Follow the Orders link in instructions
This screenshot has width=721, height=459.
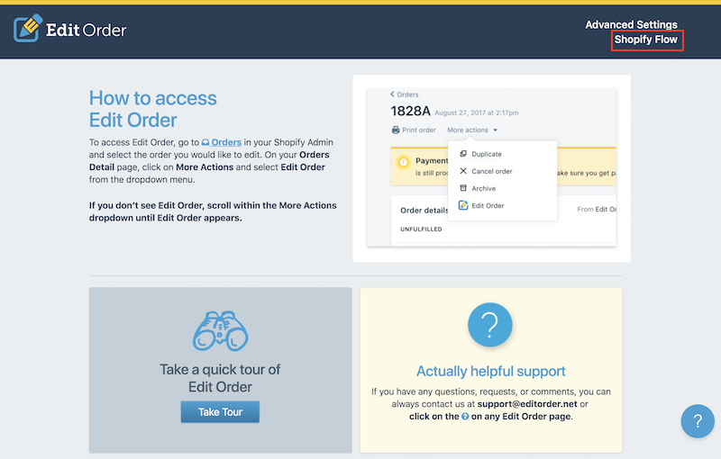coord(226,142)
